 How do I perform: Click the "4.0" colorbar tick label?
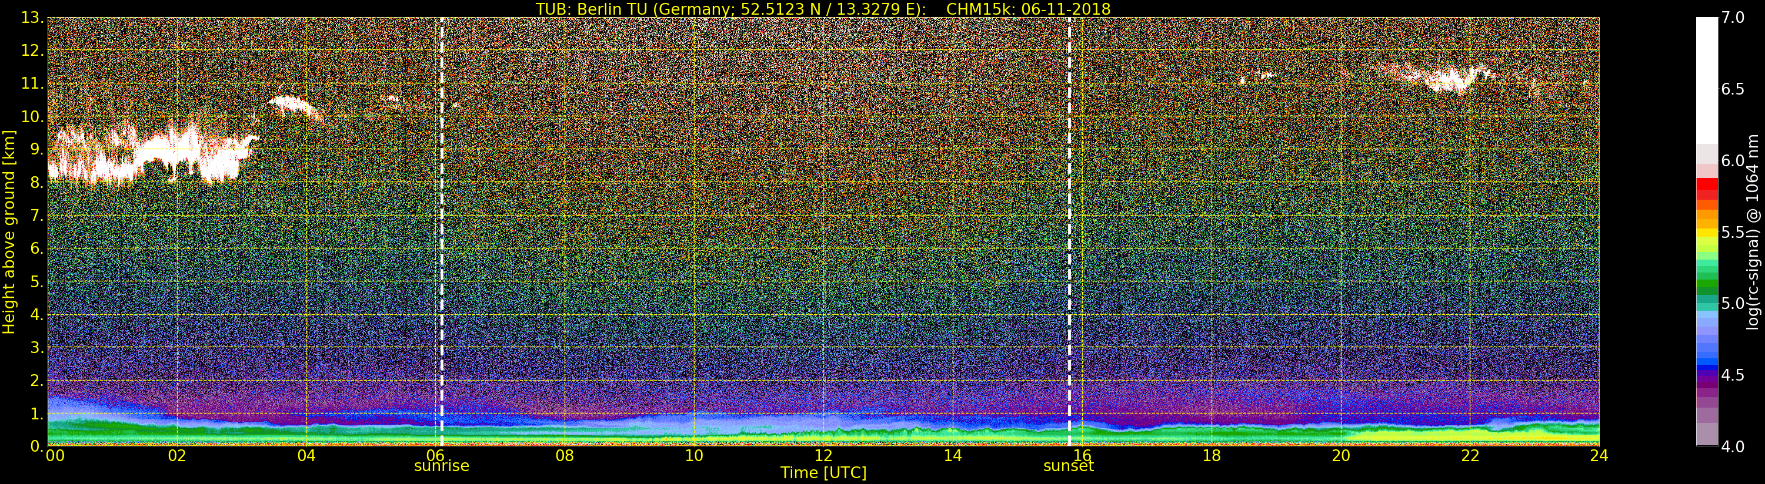(1733, 446)
